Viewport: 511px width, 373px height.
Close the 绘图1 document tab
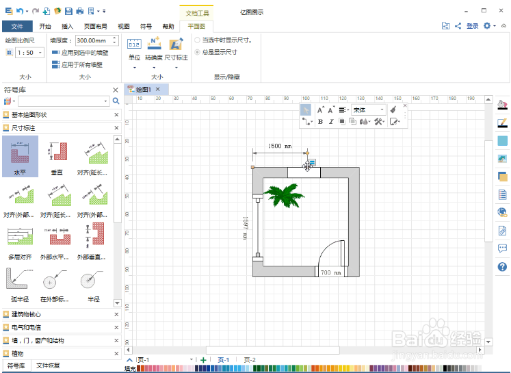[158, 89]
